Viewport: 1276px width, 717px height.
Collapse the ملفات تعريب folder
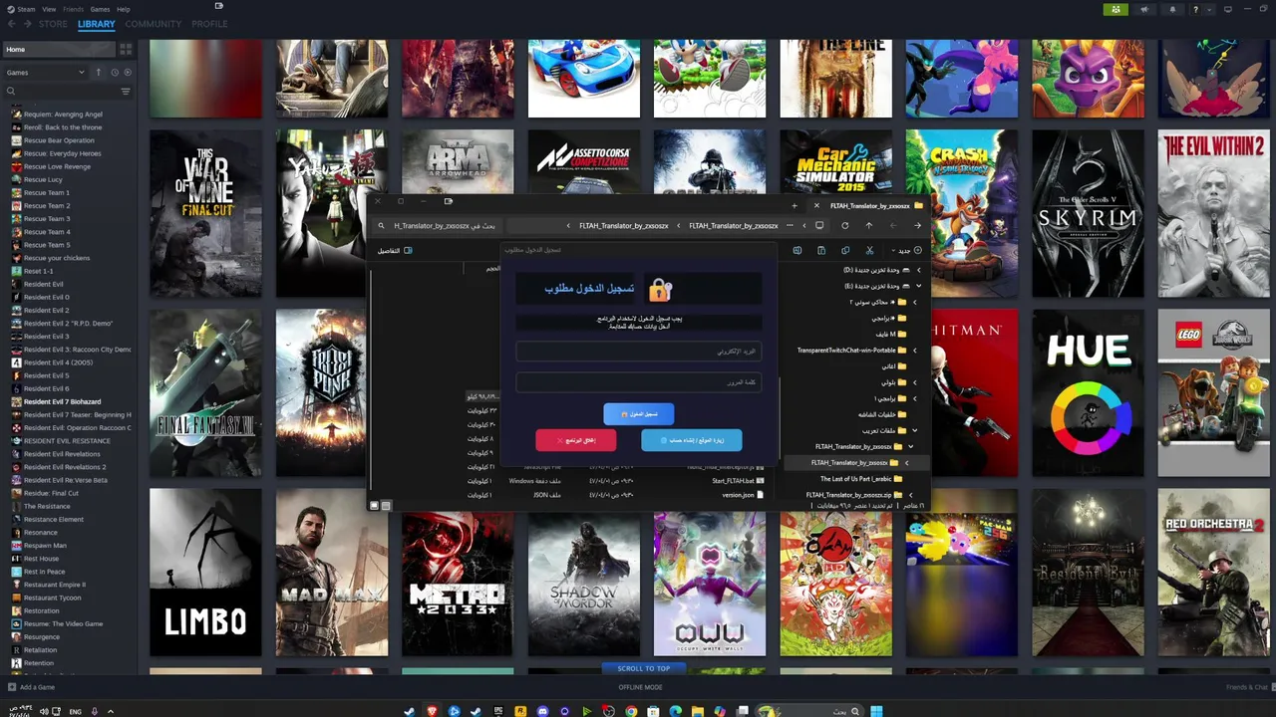coord(914,430)
